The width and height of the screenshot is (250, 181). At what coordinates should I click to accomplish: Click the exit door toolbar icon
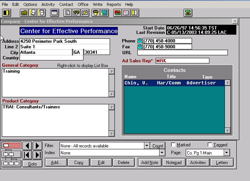(x=7, y=13)
